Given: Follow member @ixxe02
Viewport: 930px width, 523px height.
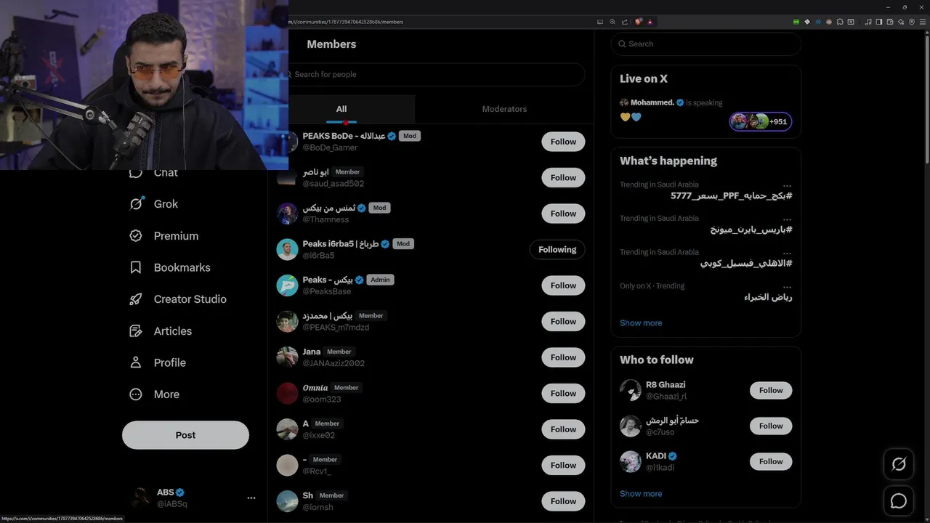Looking at the screenshot, I should coord(563,429).
